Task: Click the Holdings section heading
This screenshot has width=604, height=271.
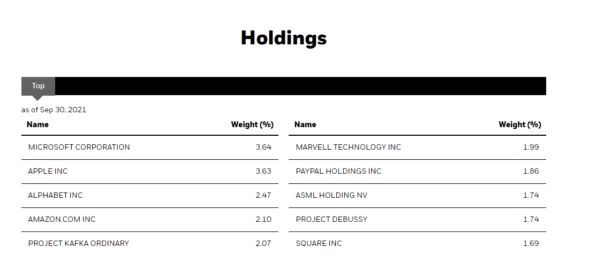Action: click(284, 38)
